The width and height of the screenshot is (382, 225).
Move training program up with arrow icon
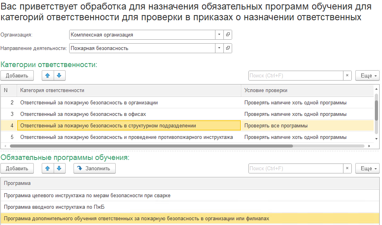click(48, 168)
